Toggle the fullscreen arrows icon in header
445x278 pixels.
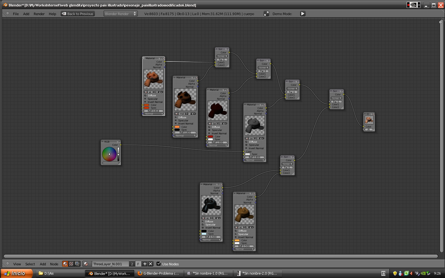point(266,14)
